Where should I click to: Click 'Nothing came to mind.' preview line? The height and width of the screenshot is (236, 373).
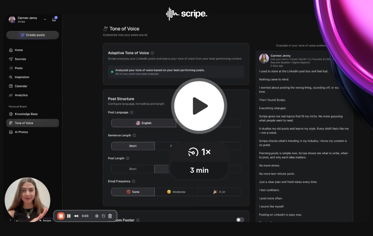click(x=274, y=80)
